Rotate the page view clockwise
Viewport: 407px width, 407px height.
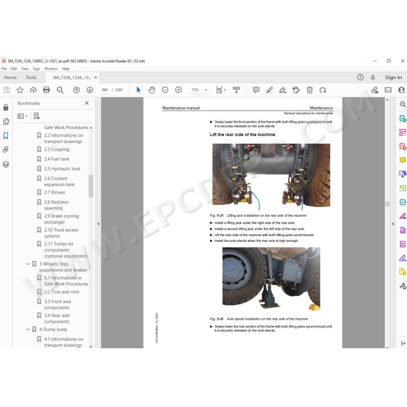pos(323,90)
